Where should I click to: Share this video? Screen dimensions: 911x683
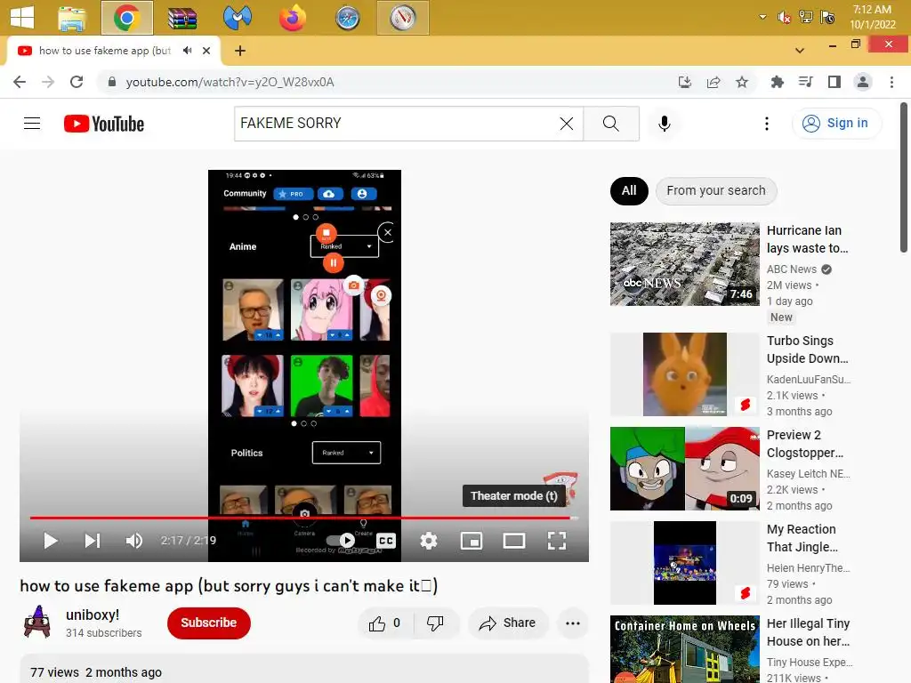[508, 623]
